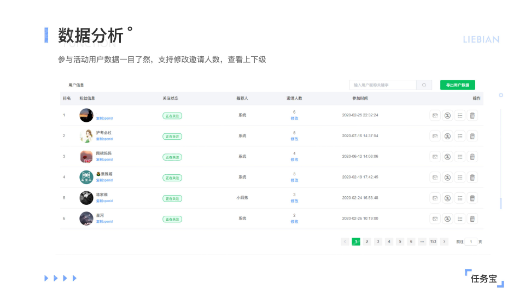The height and width of the screenshot is (295, 525).
Task: Click the search magnifier icon
Action: pos(424,85)
